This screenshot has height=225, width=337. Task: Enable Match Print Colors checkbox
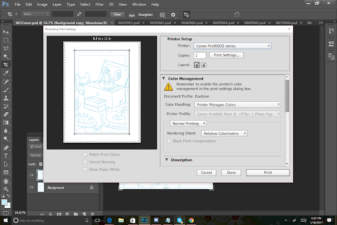point(85,154)
